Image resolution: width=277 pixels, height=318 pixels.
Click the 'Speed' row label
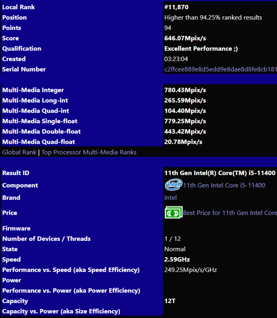[11, 259]
